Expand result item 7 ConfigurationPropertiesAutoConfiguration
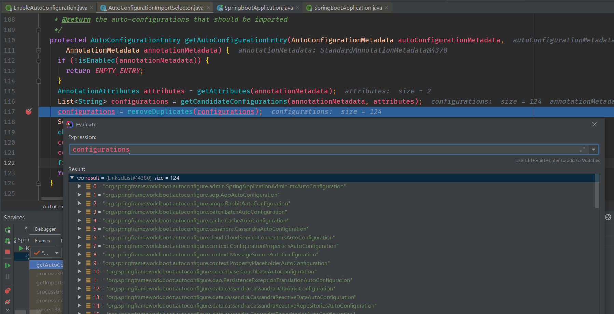 [x=79, y=246]
